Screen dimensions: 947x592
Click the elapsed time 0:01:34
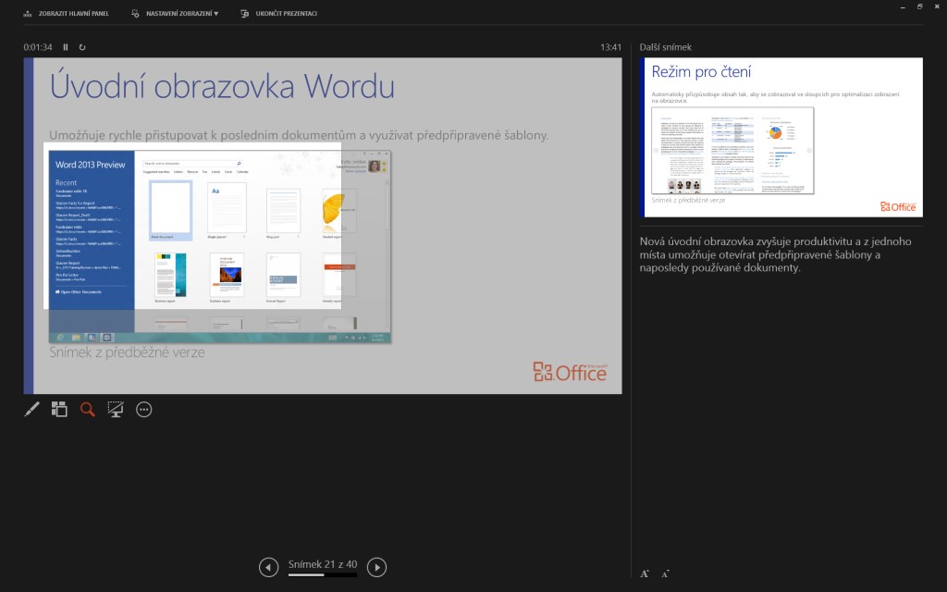click(x=37, y=47)
